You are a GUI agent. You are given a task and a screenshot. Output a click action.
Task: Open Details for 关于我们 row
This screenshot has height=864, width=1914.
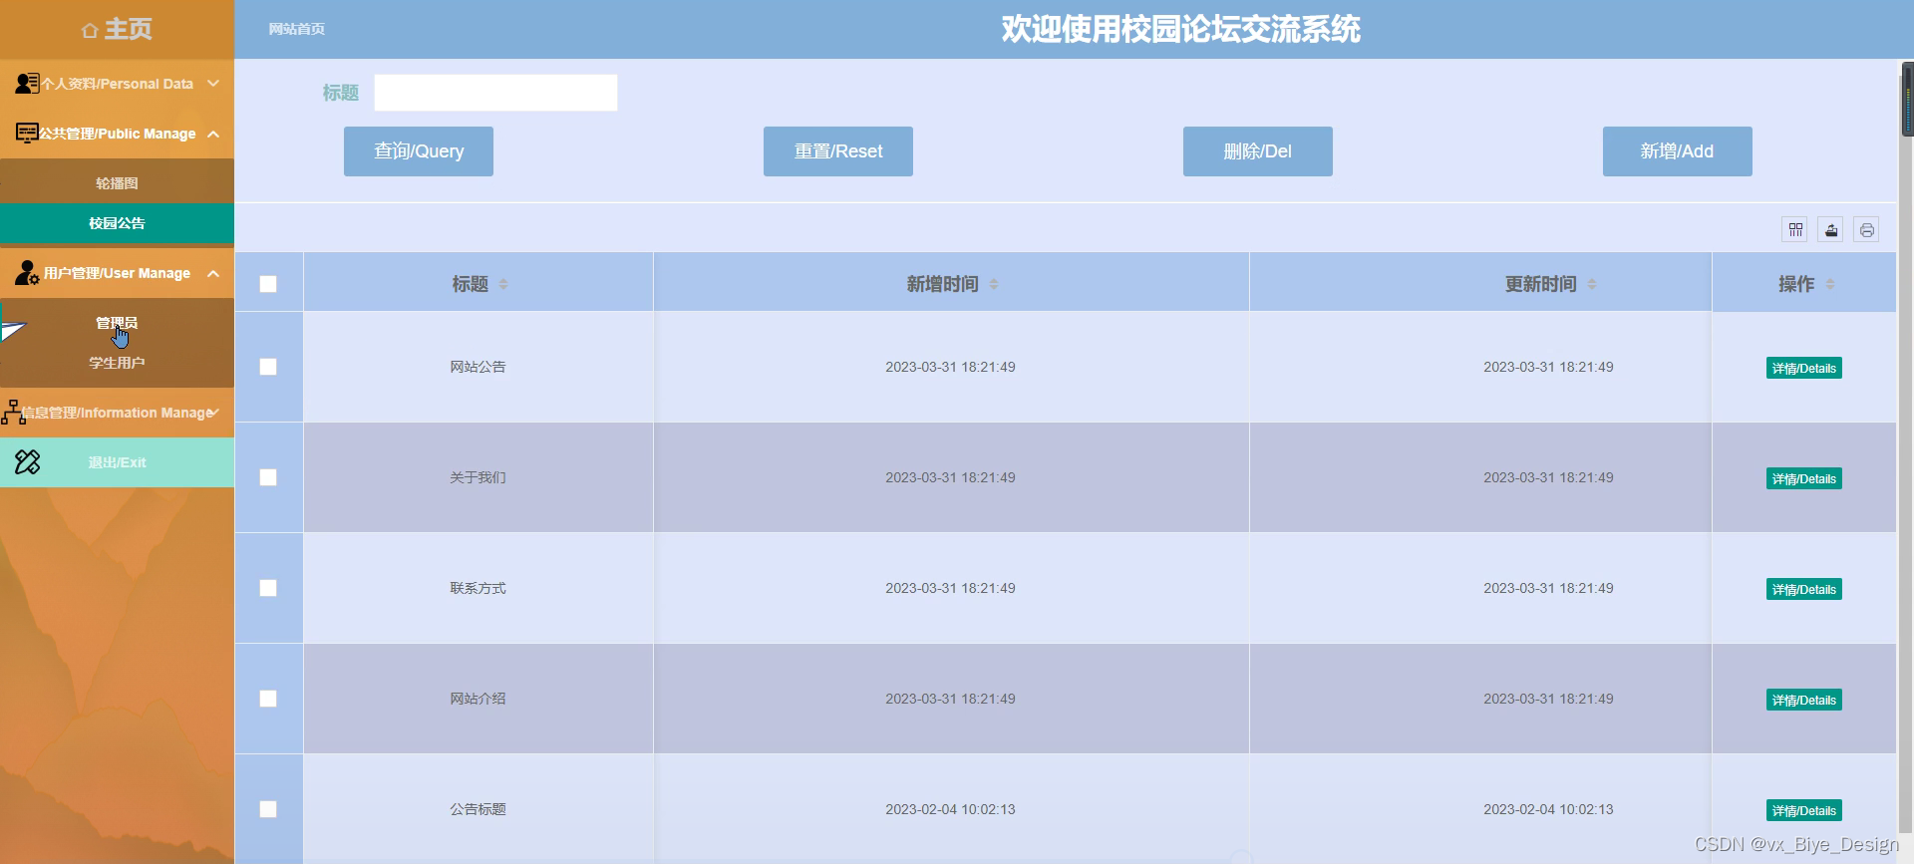point(1804,478)
